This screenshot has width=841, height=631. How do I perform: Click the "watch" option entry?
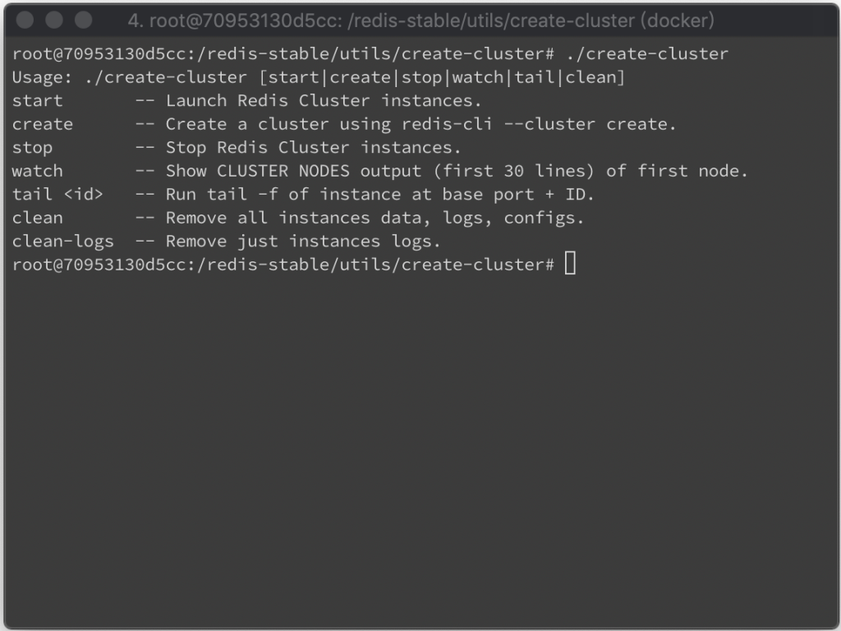point(38,171)
